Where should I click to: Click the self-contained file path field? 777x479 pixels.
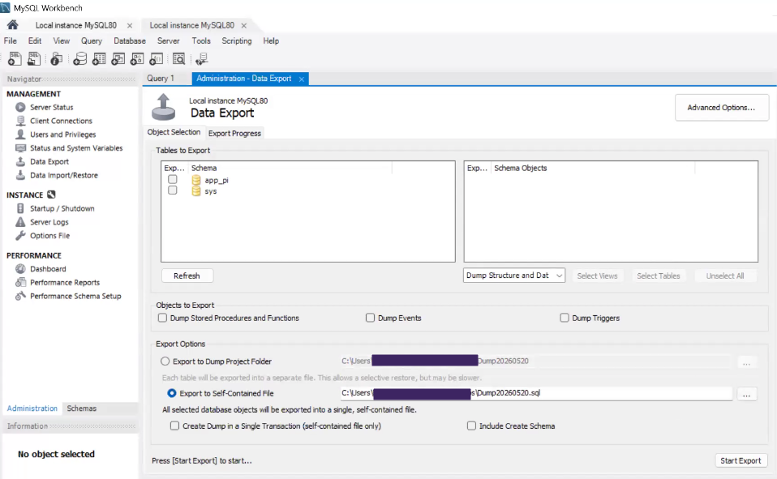tap(535, 393)
